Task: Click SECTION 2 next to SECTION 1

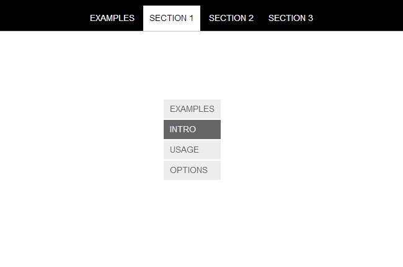Action: (231, 18)
